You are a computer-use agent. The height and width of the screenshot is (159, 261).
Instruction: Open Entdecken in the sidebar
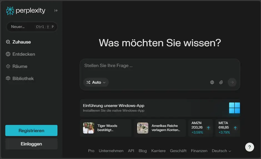21,54
